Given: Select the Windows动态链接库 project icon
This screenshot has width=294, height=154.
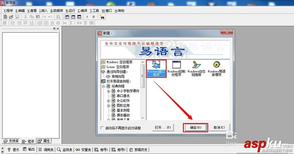Looking at the screenshot, I should pyautogui.click(x=196, y=69).
